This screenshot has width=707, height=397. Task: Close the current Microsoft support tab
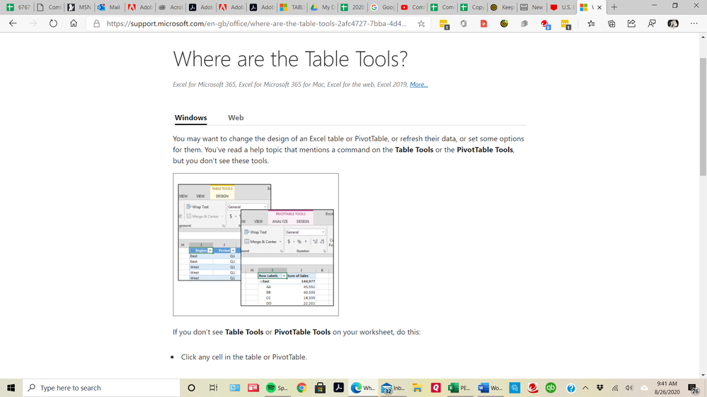tap(599, 8)
